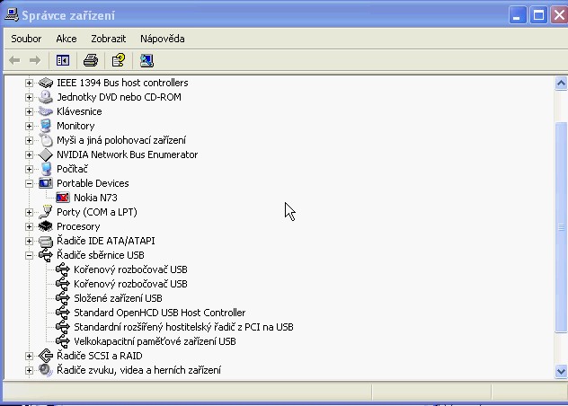Image resolution: width=568 pixels, height=406 pixels.
Task: Expand the Řadiče IDE ATA/ATAPI node
Action: coord(29,241)
